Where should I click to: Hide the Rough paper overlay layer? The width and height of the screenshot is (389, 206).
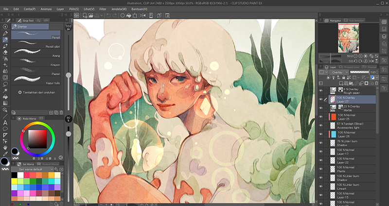(x=320, y=90)
